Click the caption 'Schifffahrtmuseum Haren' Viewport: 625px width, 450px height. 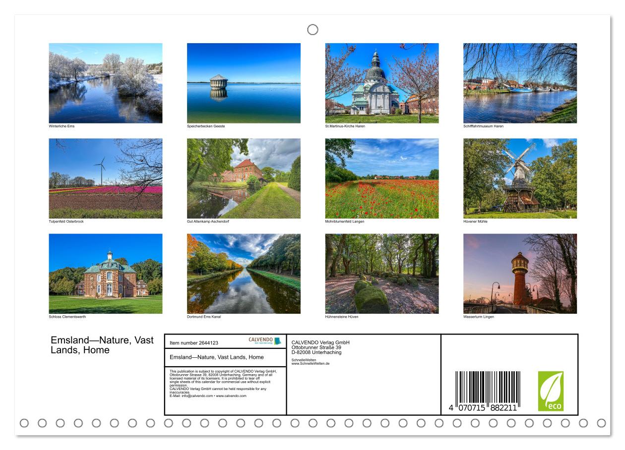click(483, 126)
